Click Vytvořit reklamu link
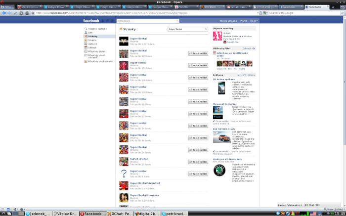Viewport: 346px width, 216px height. point(247,75)
